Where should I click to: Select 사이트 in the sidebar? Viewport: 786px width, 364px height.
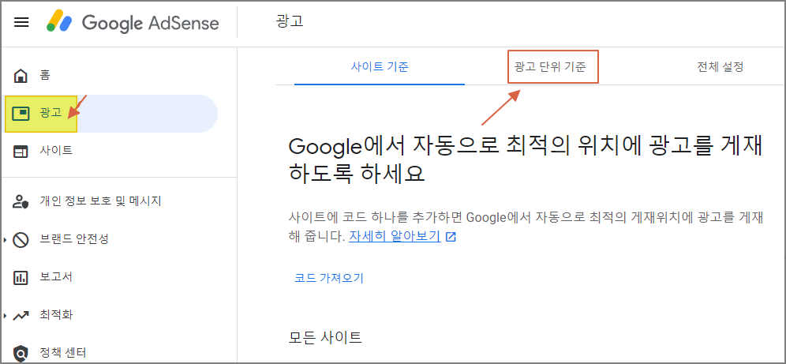point(56,150)
